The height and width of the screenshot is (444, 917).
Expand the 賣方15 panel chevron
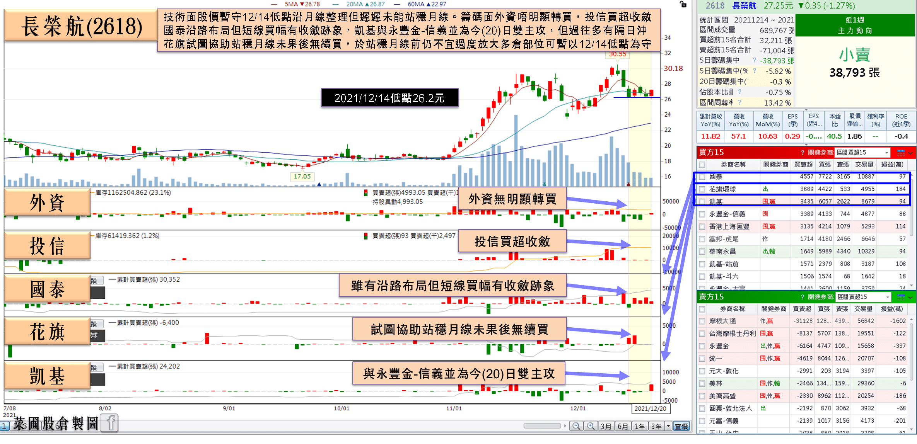click(x=910, y=298)
